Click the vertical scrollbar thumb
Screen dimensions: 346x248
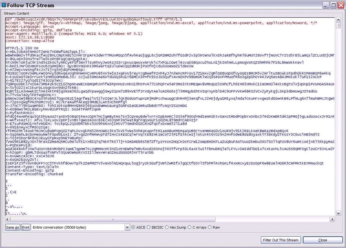(x=338, y=25)
